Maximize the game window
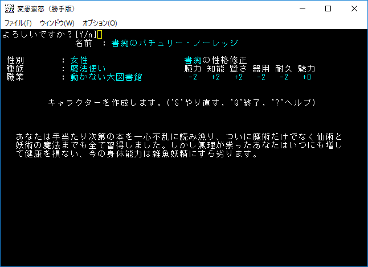The width and height of the screenshot is (368, 267). coord(328,9)
